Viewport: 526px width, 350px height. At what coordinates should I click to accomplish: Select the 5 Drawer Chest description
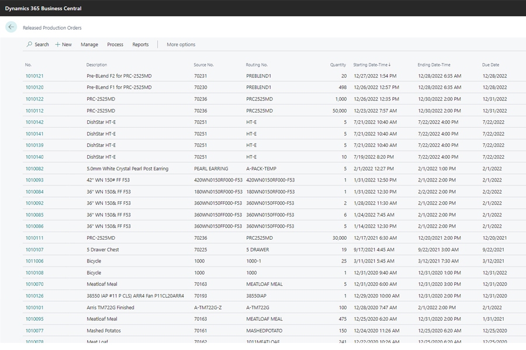pyautogui.click(x=103, y=250)
